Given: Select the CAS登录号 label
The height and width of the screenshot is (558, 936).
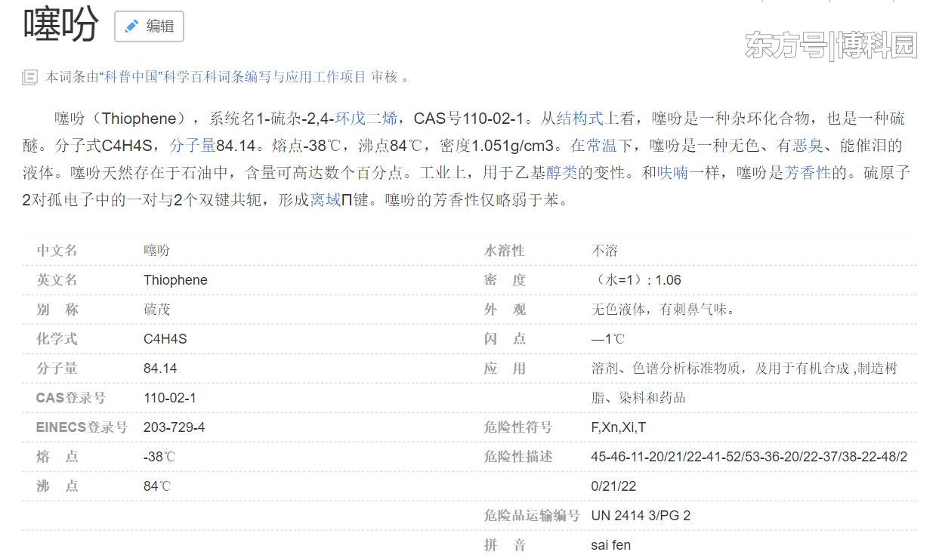Looking at the screenshot, I should click(71, 398).
